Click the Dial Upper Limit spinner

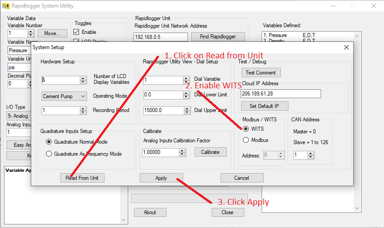[187, 110]
